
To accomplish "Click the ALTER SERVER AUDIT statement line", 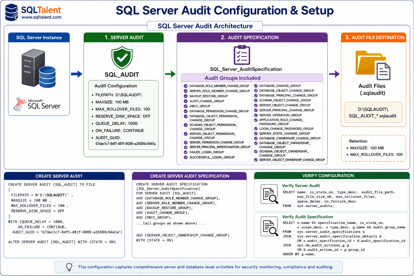I will pos(62,242).
